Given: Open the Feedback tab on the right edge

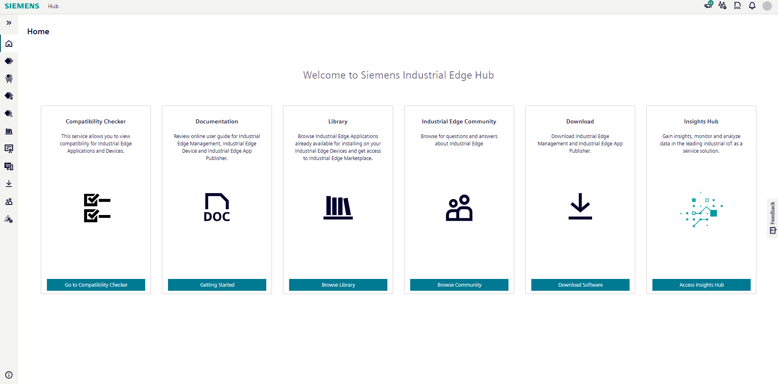Looking at the screenshot, I should 773,218.
